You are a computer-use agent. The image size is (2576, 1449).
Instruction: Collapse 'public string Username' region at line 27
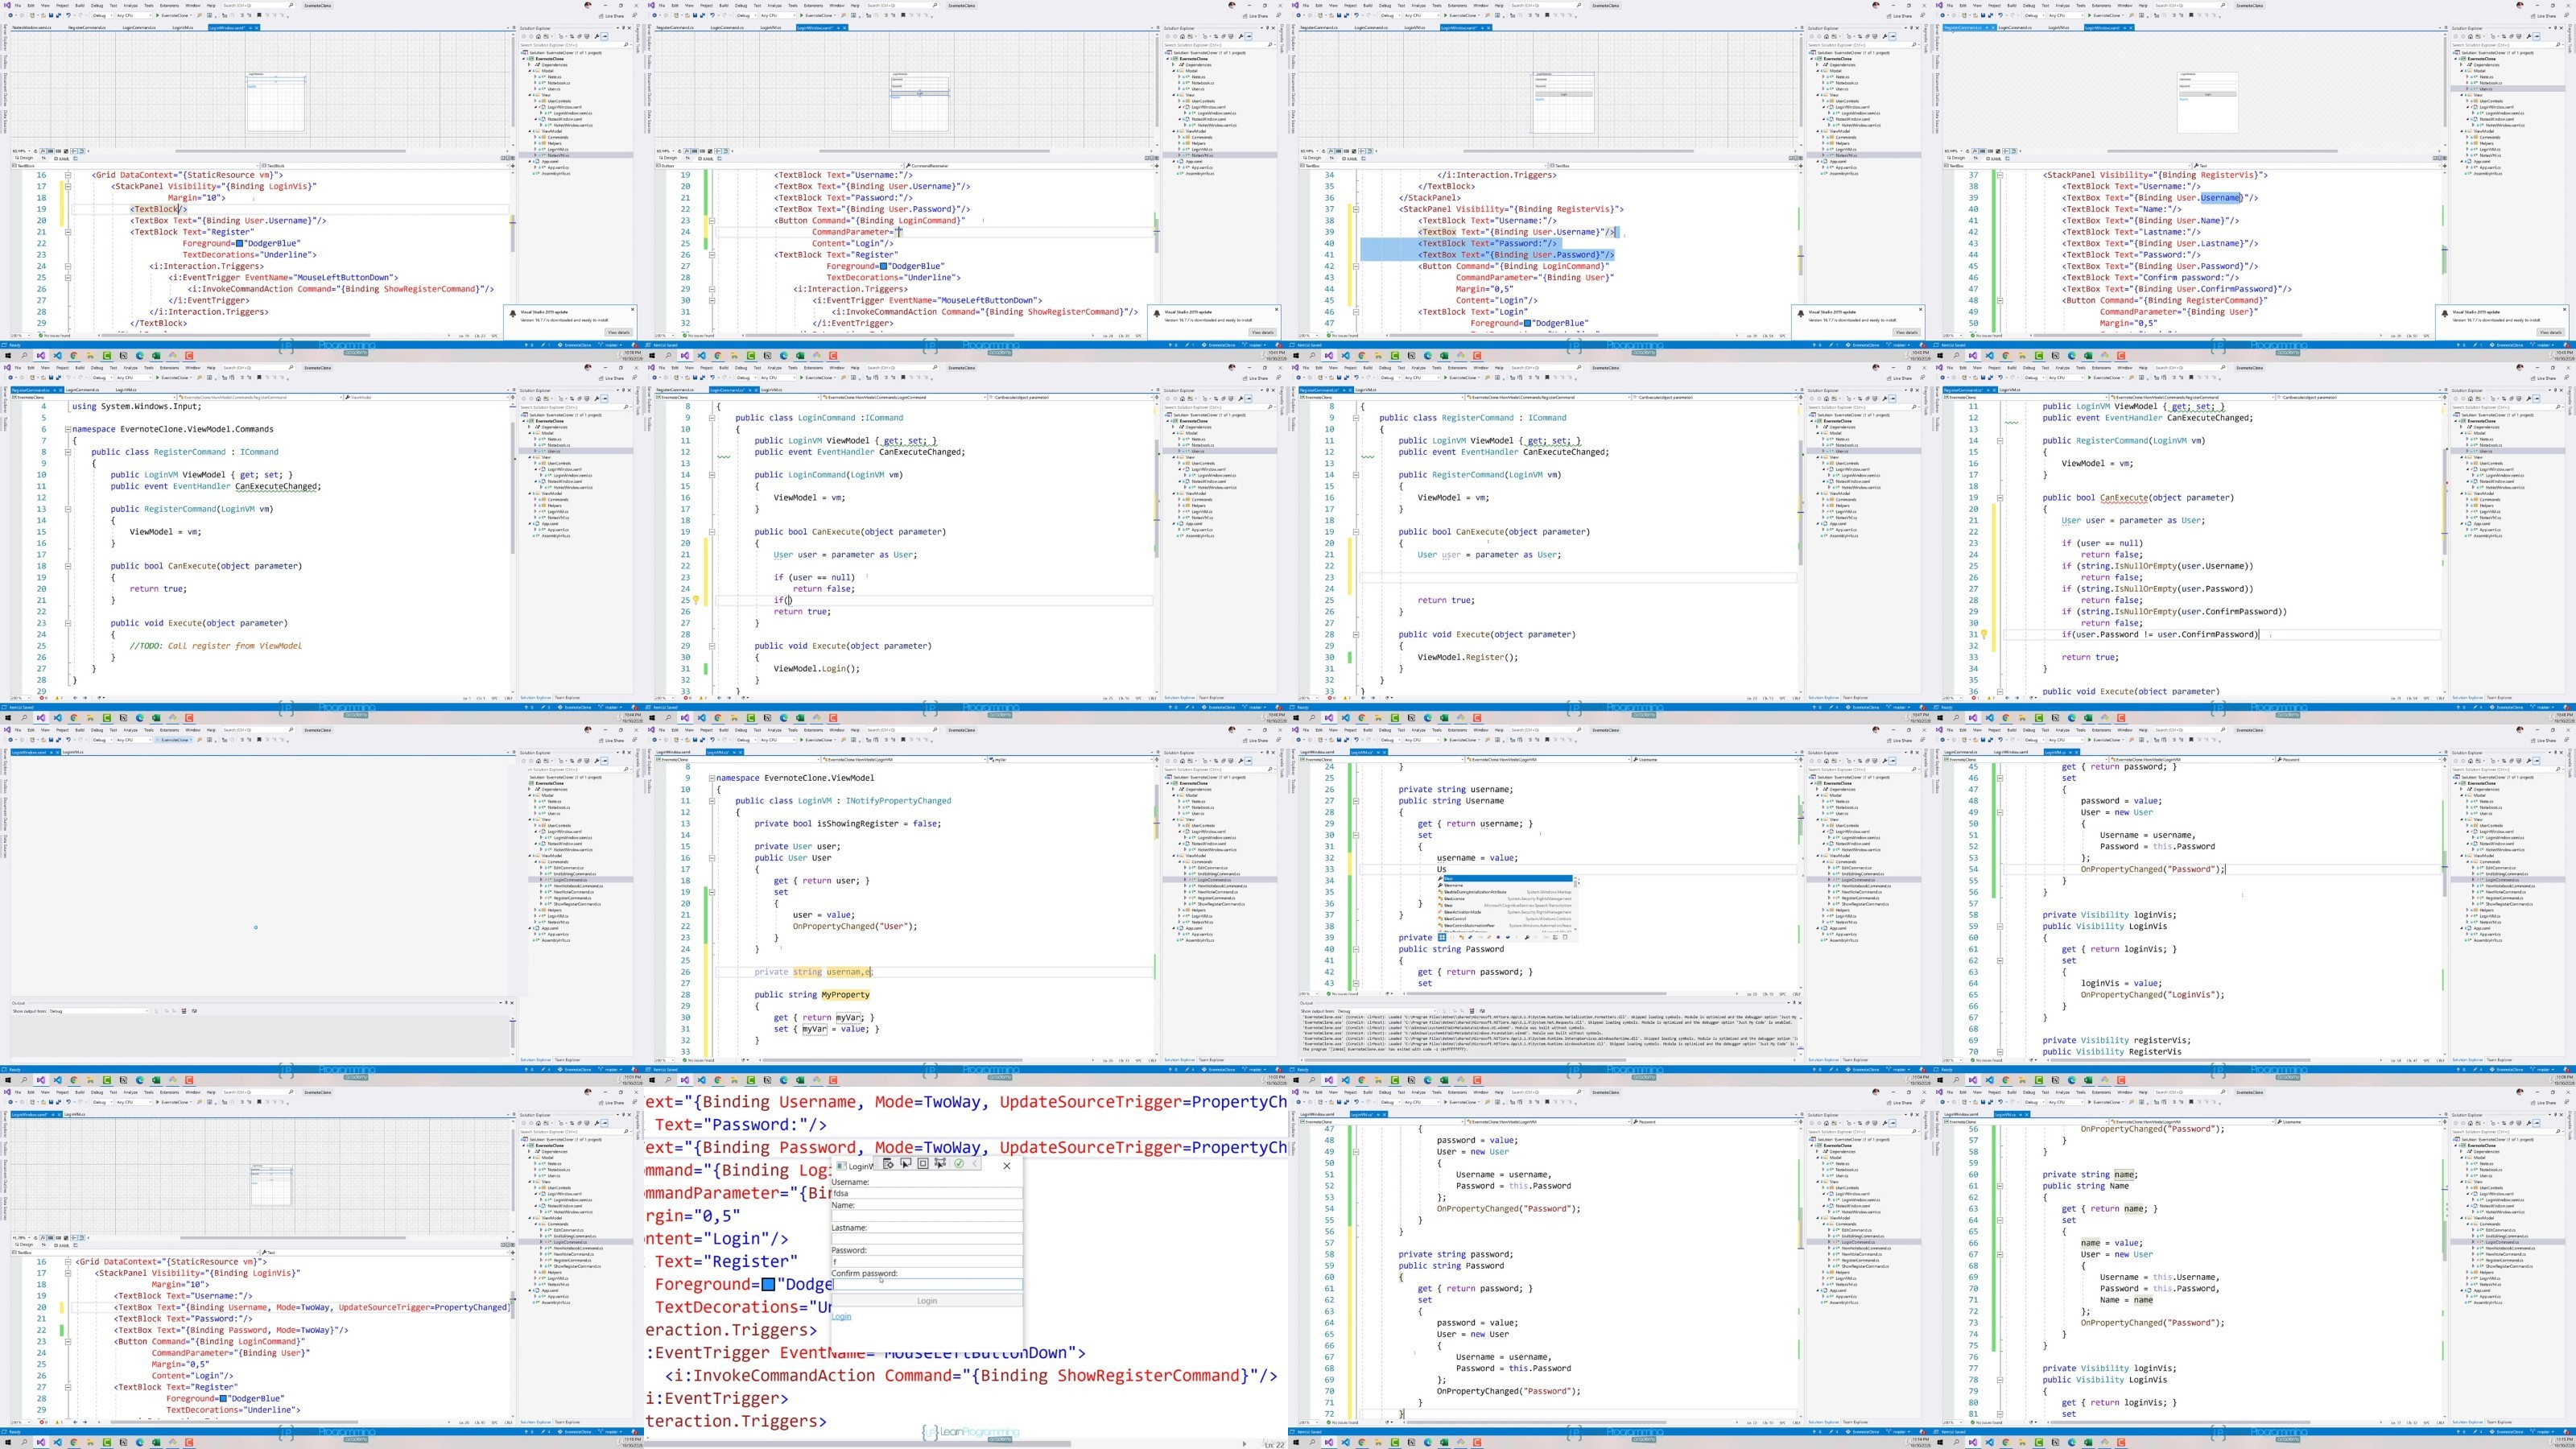[x=1356, y=800]
